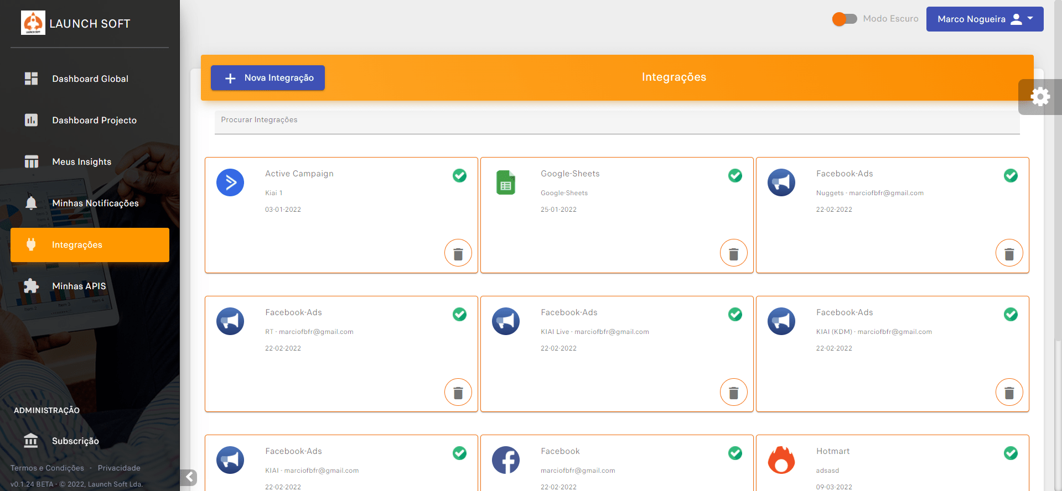
Task: Click the Dashboard Global grid icon
Action: click(x=31, y=79)
